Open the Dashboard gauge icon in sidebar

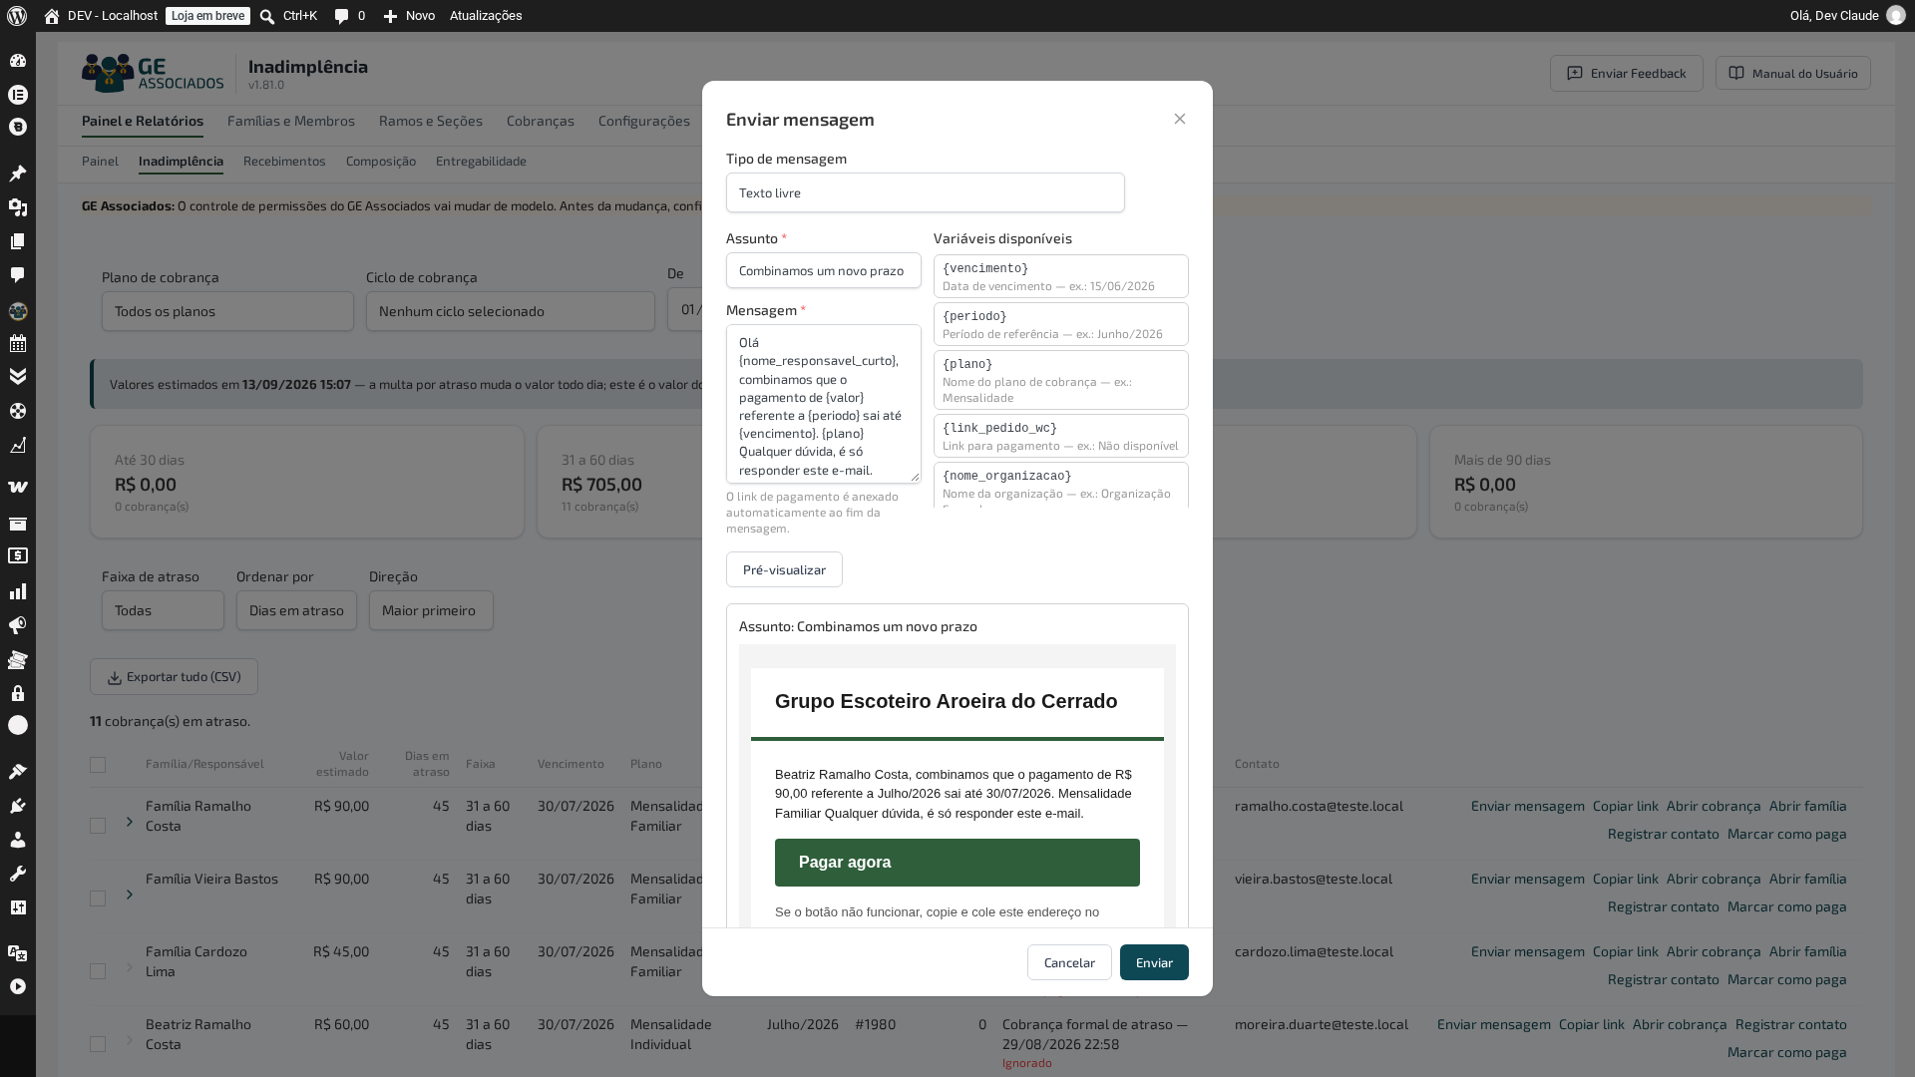click(18, 61)
